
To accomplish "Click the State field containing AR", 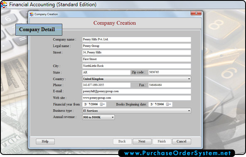I will tap(106, 72).
